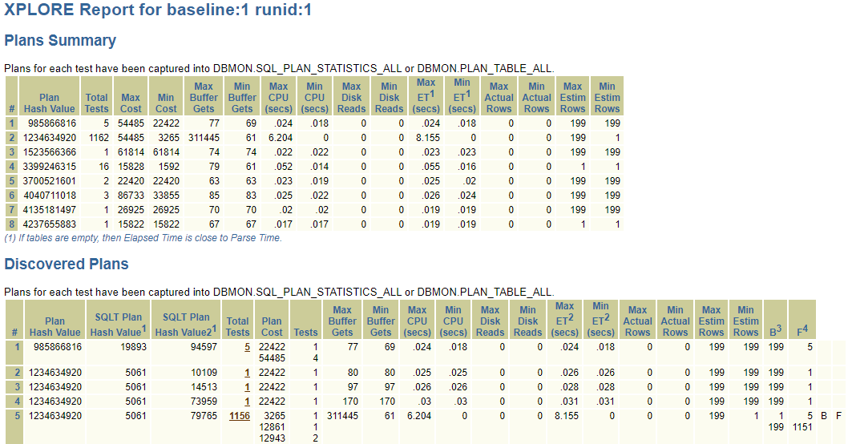Click footnote about empty tables and parse time
Image resolution: width=848 pixels, height=444 pixels.
click(x=143, y=238)
